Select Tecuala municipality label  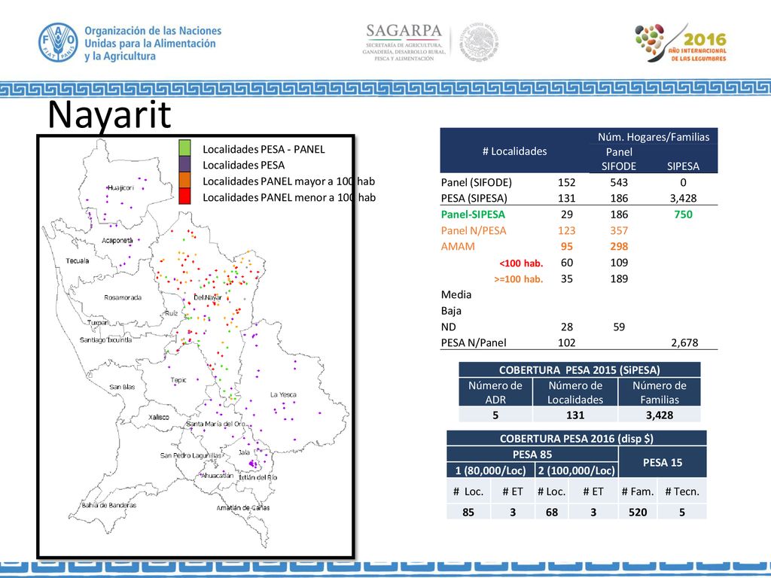click(78, 261)
